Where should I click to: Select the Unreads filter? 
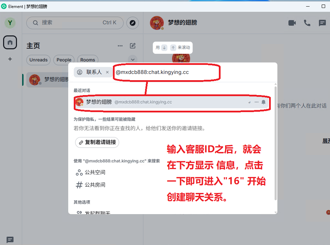coord(38,60)
